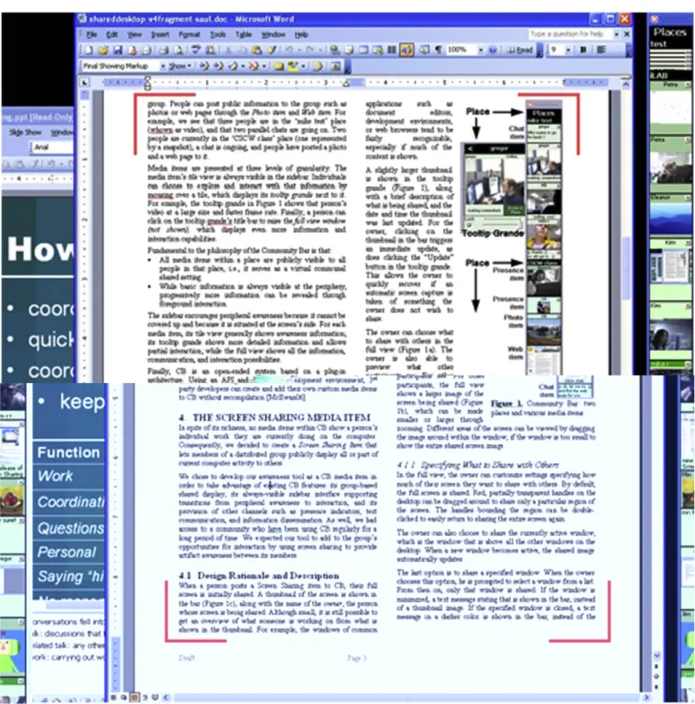The width and height of the screenshot is (695, 704).
Task: Reject the selected change
Action: pyautogui.click(x=254, y=67)
